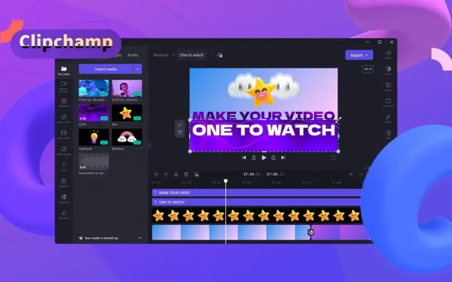The height and width of the screenshot is (282, 452).
Task: Open the Speed properties panel icon
Action: coord(389,134)
